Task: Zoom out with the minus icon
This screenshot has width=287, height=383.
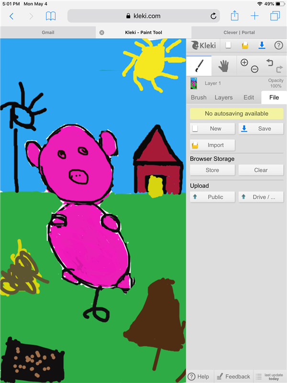Action: coord(254,69)
